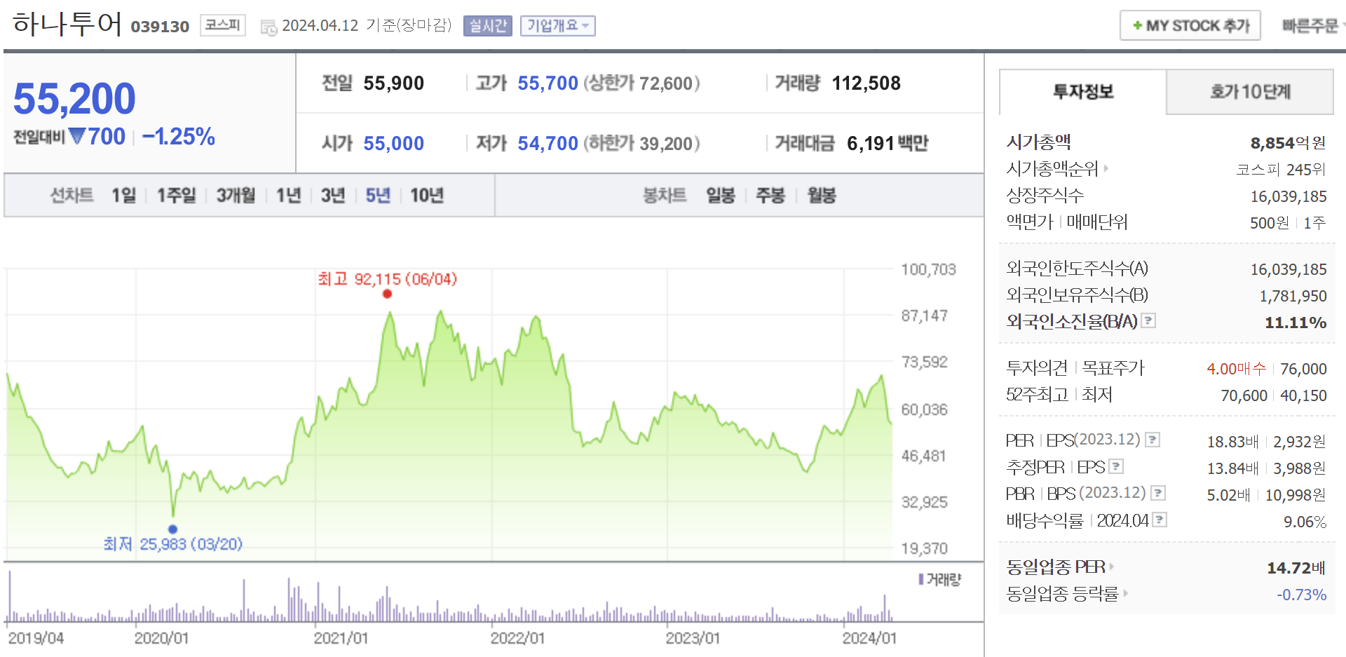Select the 3년 line chart period
This screenshot has height=657, width=1346.
[x=333, y=195]
